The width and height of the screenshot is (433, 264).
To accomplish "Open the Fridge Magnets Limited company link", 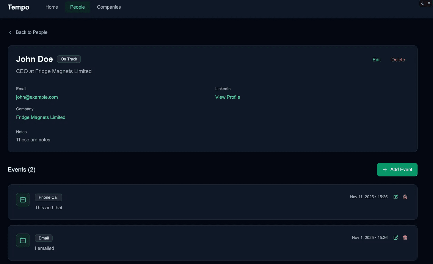I will point(41,117).
